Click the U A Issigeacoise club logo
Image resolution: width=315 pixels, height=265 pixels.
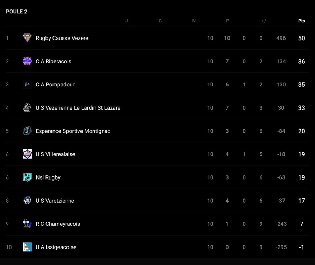[x=27, y=247]
